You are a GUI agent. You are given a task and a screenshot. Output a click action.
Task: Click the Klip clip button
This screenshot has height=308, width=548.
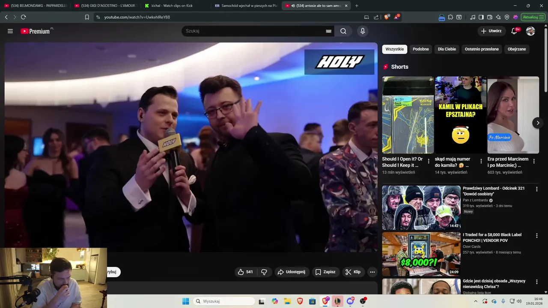point(353,272)
